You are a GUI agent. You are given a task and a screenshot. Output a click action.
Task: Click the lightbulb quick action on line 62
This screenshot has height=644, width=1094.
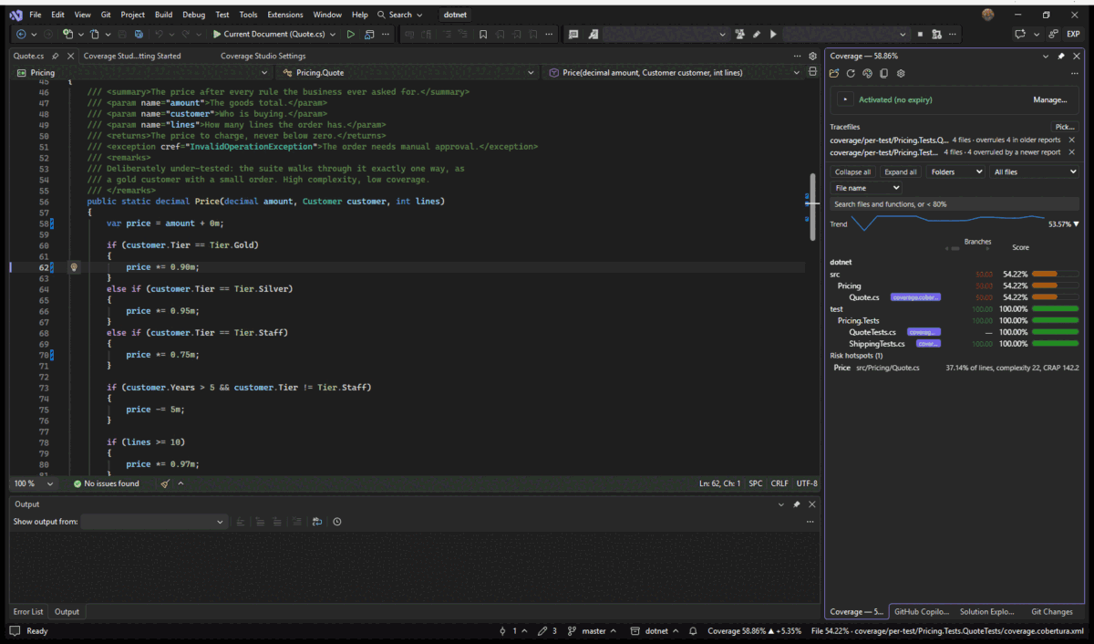tap(75, 267)
